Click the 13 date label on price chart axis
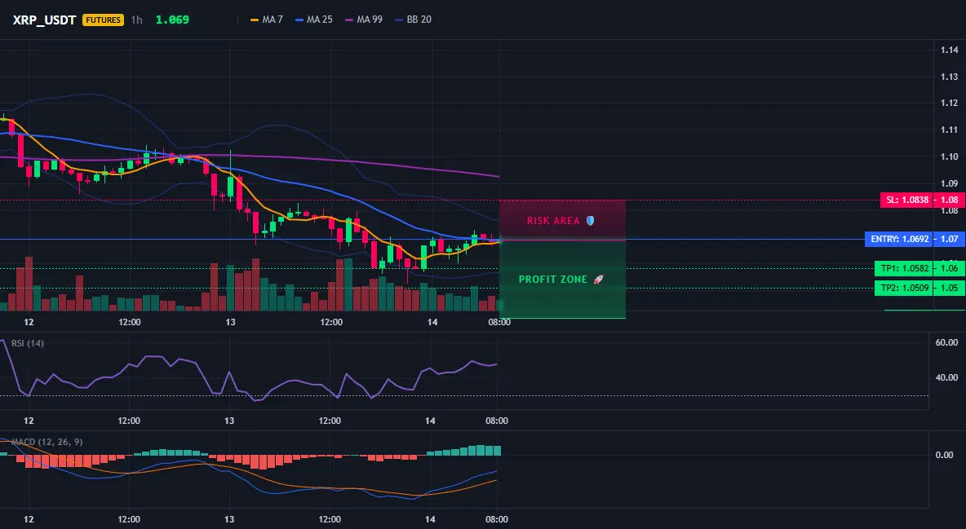This screenshot has height=529, width=966. coord(230,322)
